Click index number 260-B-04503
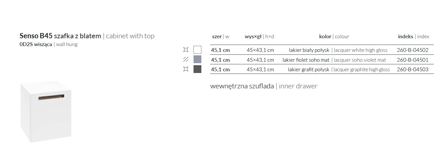The width and height of the screenshot is (439, 166). point(412,70)
